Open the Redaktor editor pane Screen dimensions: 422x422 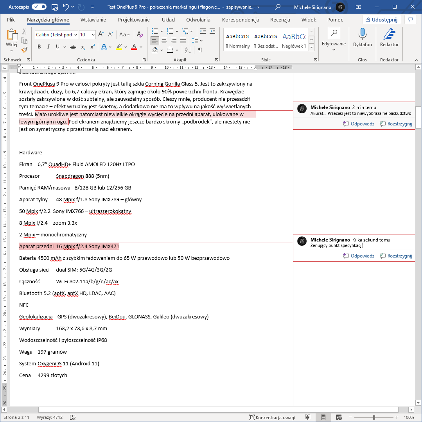(389, 38)
